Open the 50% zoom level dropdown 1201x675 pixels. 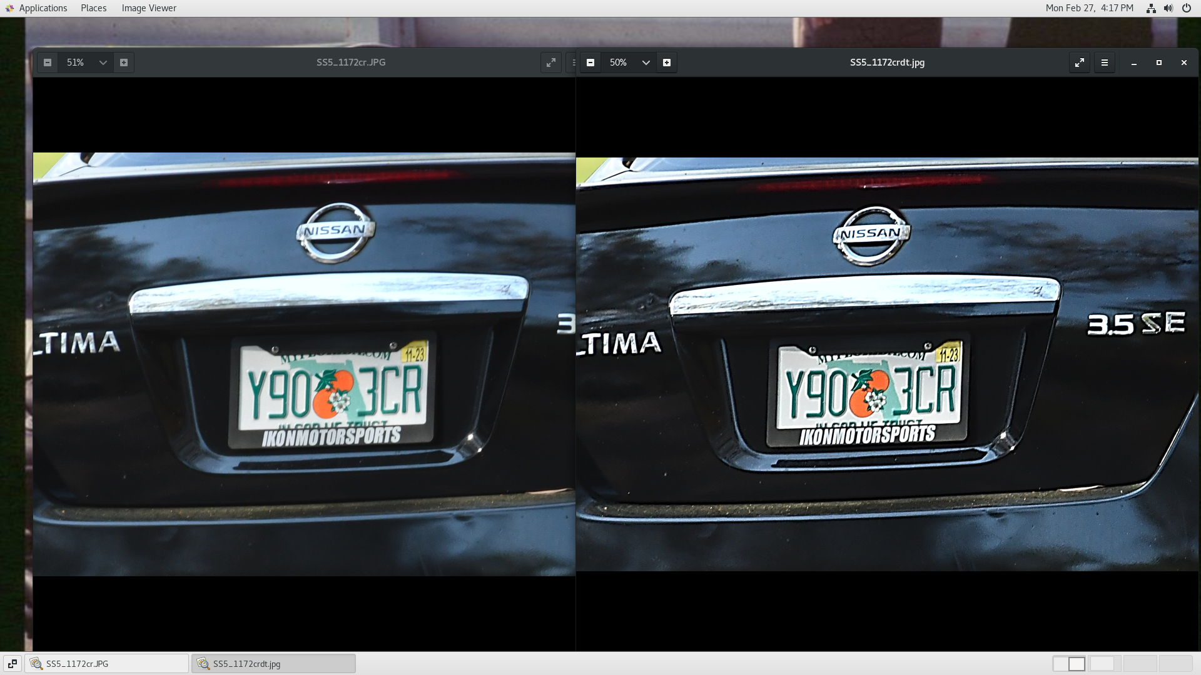(x=646, y=62)
